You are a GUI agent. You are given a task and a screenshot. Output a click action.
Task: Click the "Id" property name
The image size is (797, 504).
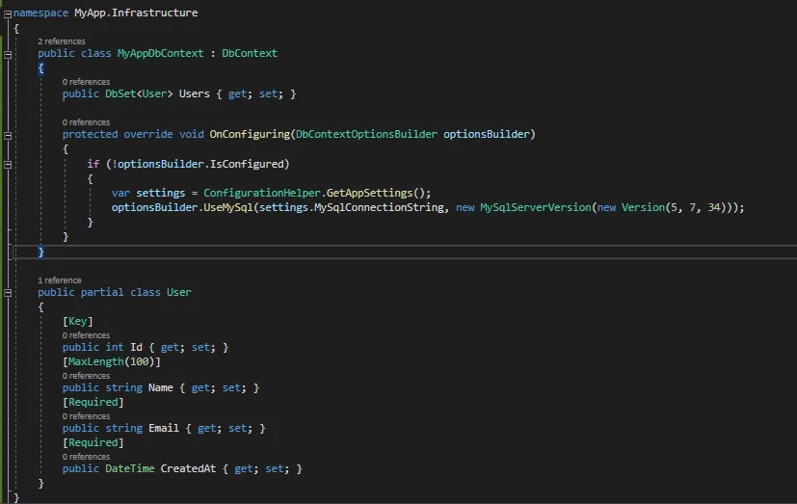tap(136, 347)
